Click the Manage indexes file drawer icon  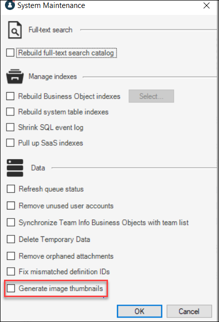tap(15, 76)
